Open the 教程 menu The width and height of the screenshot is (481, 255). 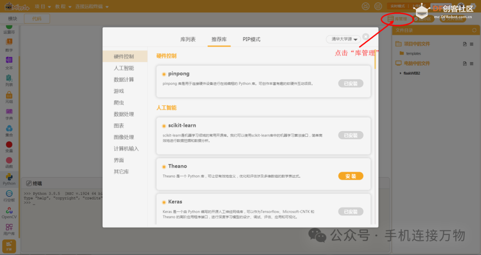[x=63, y=6]
